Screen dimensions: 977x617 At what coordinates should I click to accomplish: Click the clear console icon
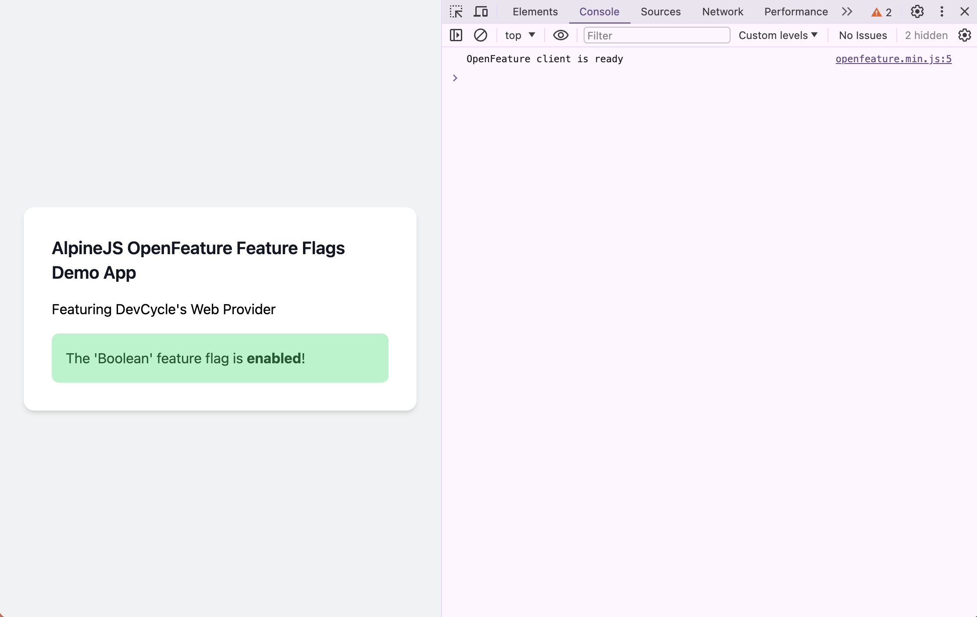pyautogui.click(x=481, y=35)
